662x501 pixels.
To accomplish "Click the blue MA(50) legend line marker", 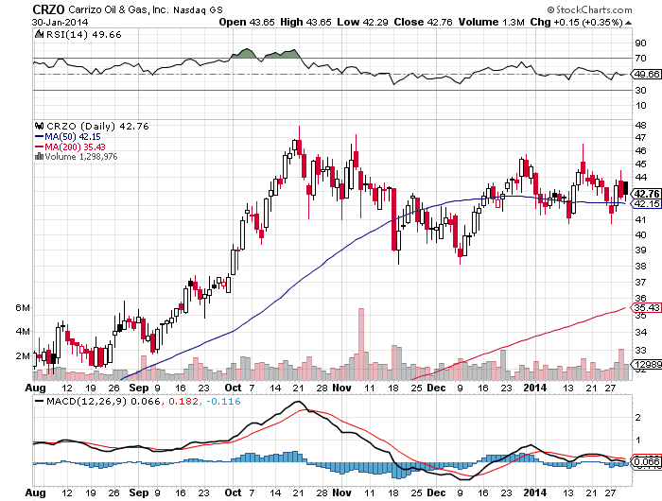I will 40,137.
